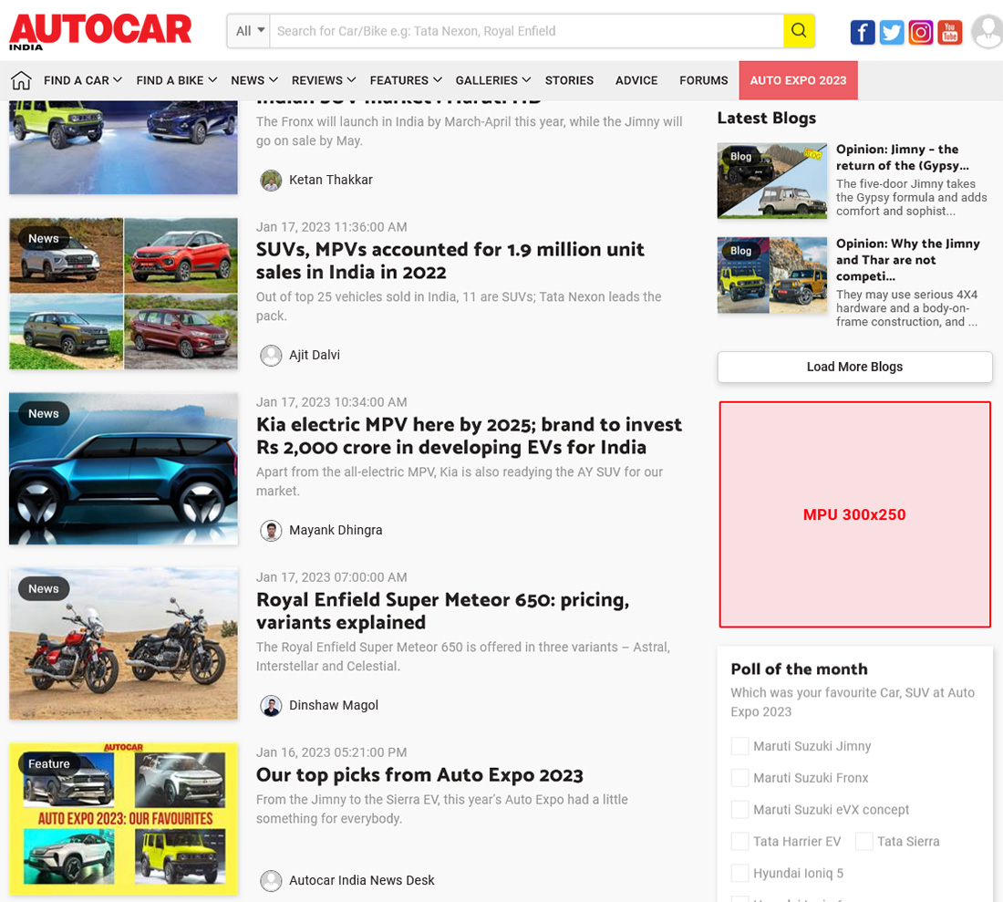Click the Autocar India logo
This screenshot has width=1003, height=902.
99,31
